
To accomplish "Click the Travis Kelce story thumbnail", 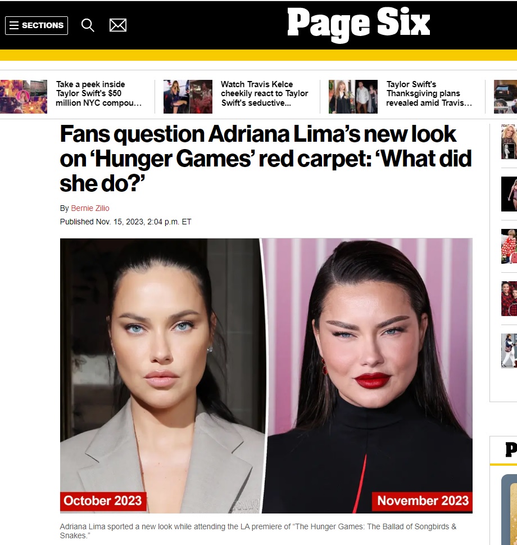I will (188, 96).
